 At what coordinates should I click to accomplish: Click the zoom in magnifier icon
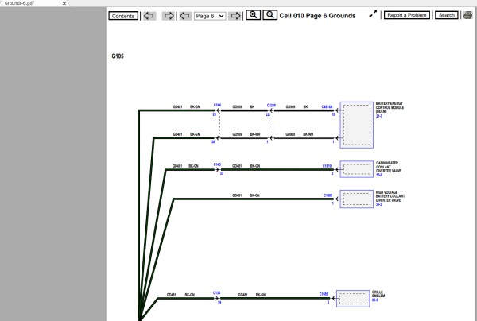(x=253, y=14)
